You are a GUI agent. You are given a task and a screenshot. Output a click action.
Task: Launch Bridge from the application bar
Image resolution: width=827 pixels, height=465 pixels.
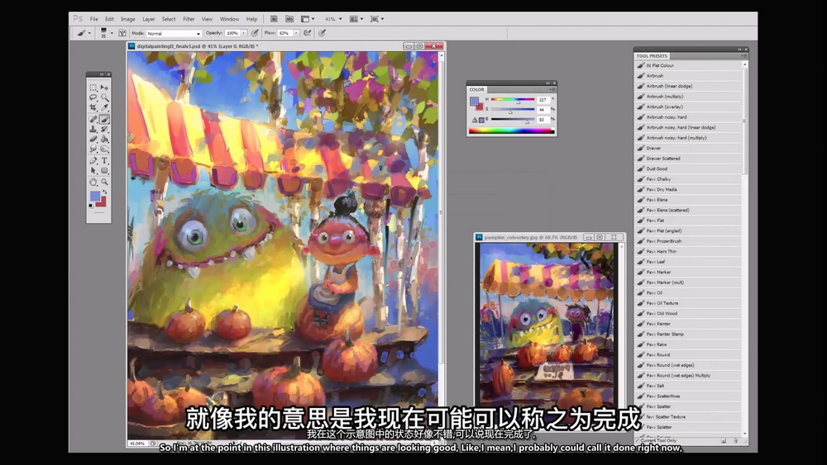click(x=274, y=19)
